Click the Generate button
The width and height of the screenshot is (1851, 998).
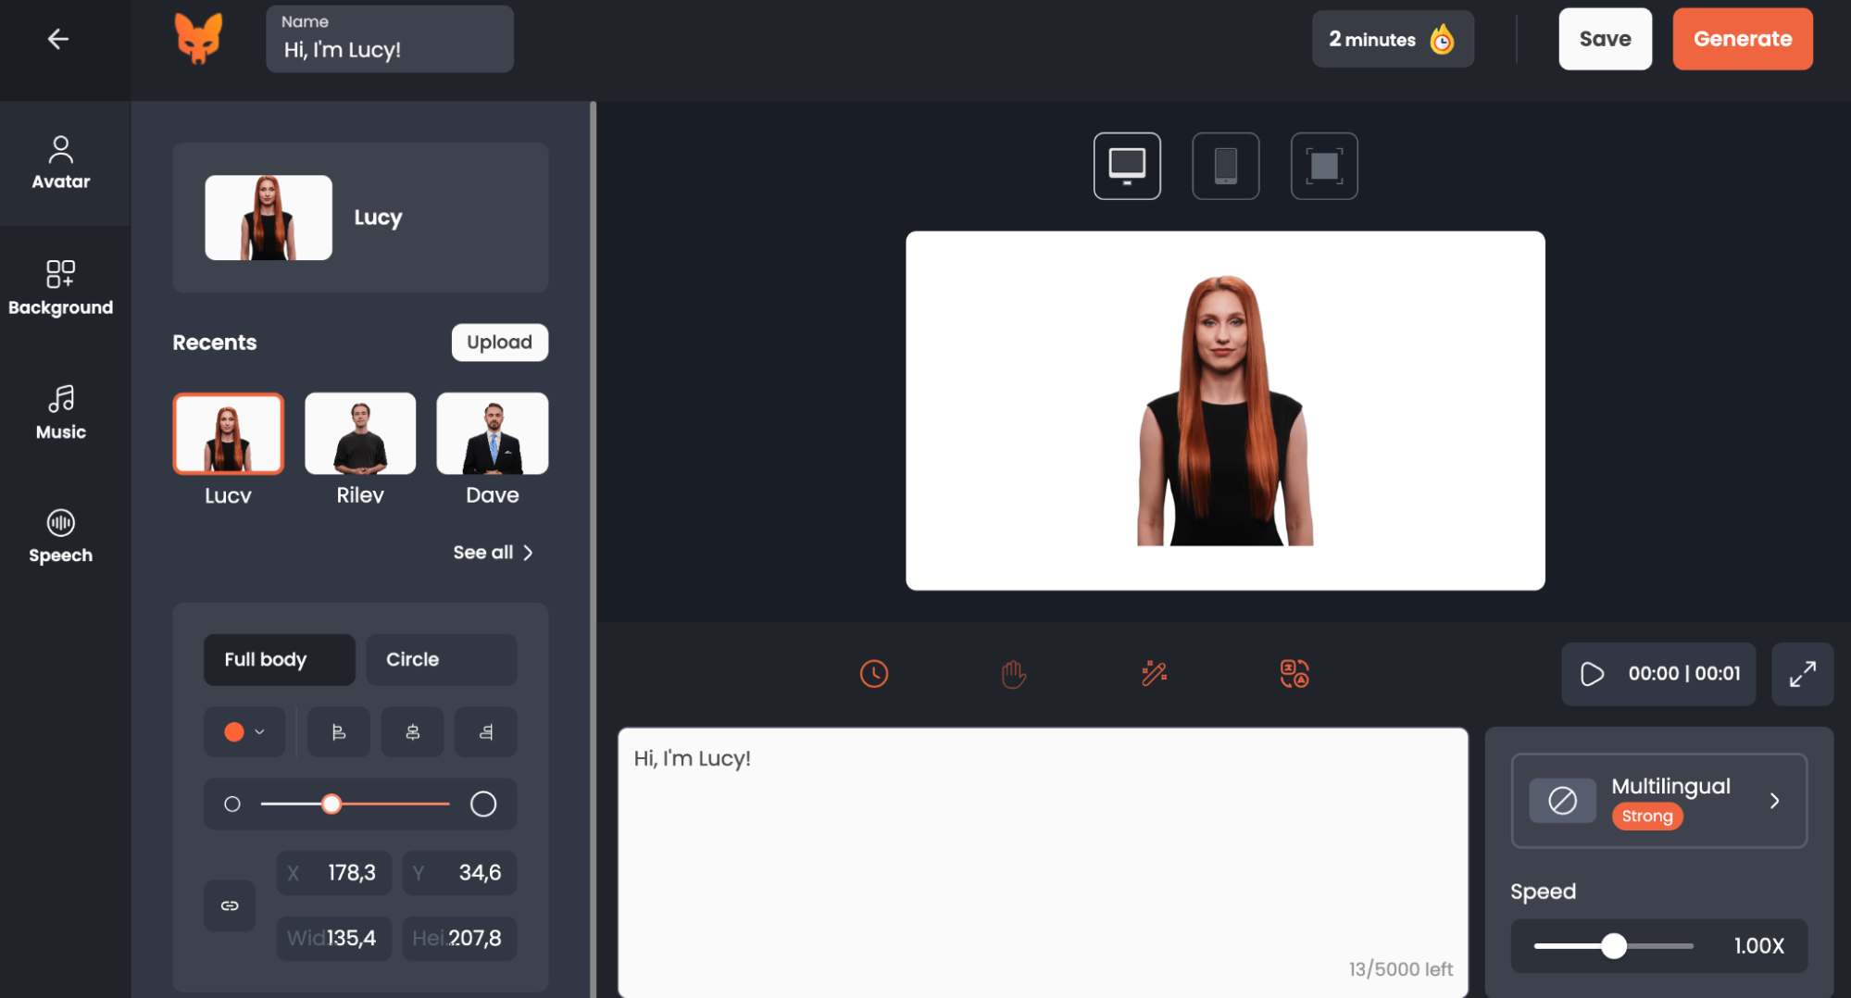(x=1743, y=39)
